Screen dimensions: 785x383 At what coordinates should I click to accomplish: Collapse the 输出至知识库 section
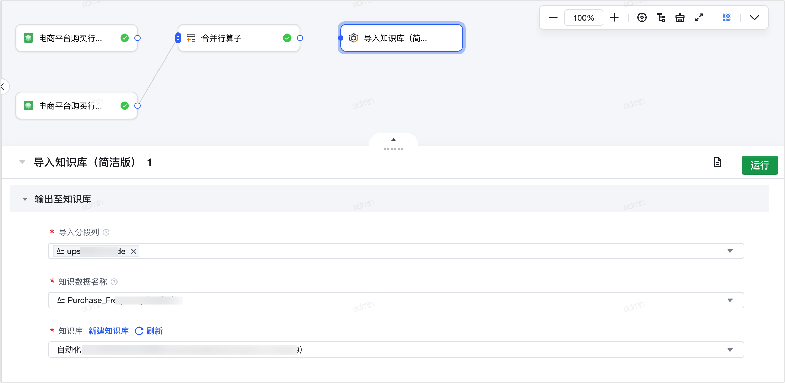[x=25, y=199]
